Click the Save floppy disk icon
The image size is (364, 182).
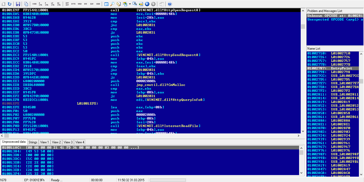pos(18,4)
